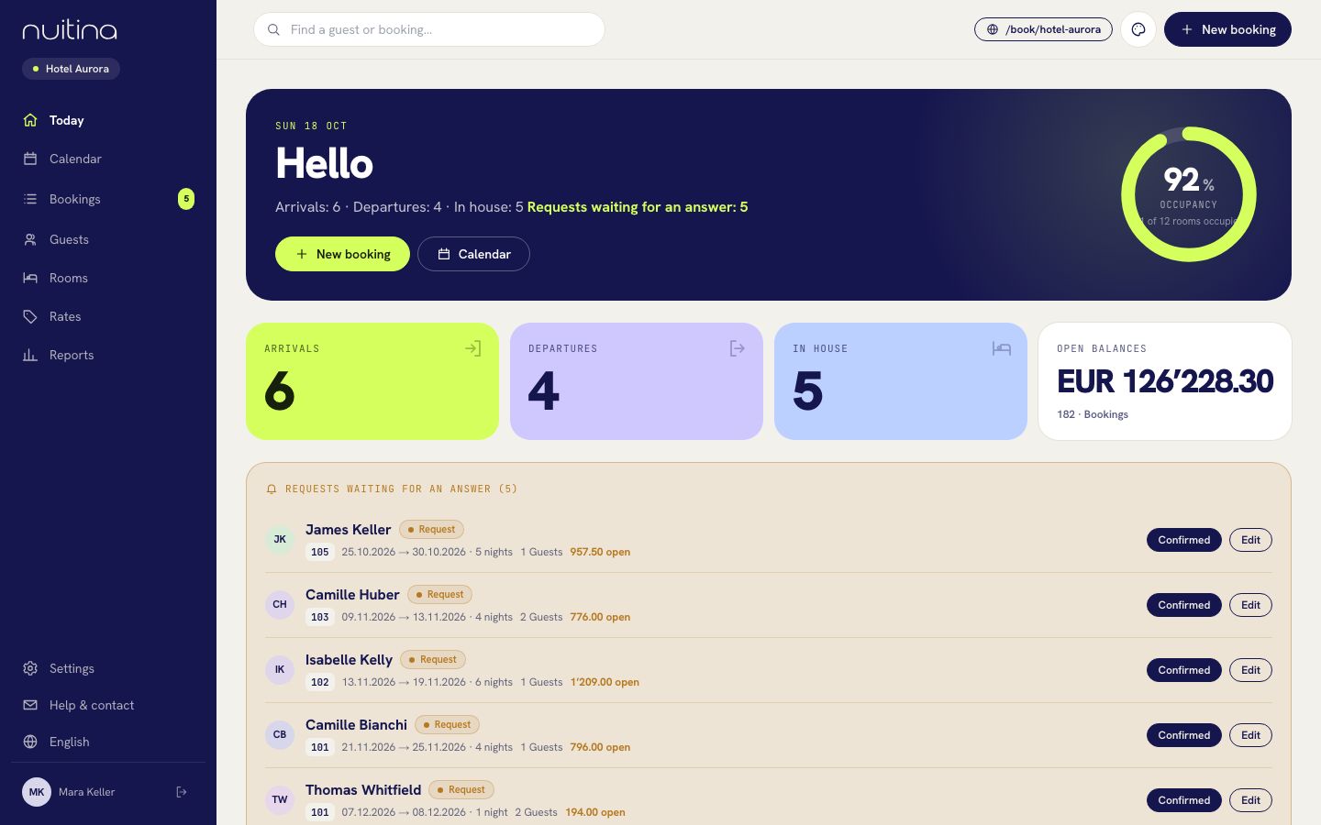Click the arrivals enter icon
Image resolution: width=1321 pixels, height=825 pixels.
472,348
